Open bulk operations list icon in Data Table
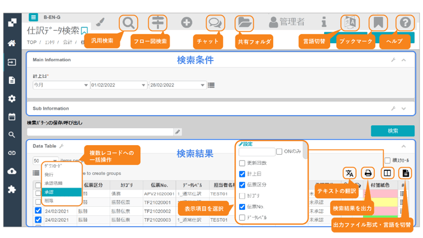 36,173
